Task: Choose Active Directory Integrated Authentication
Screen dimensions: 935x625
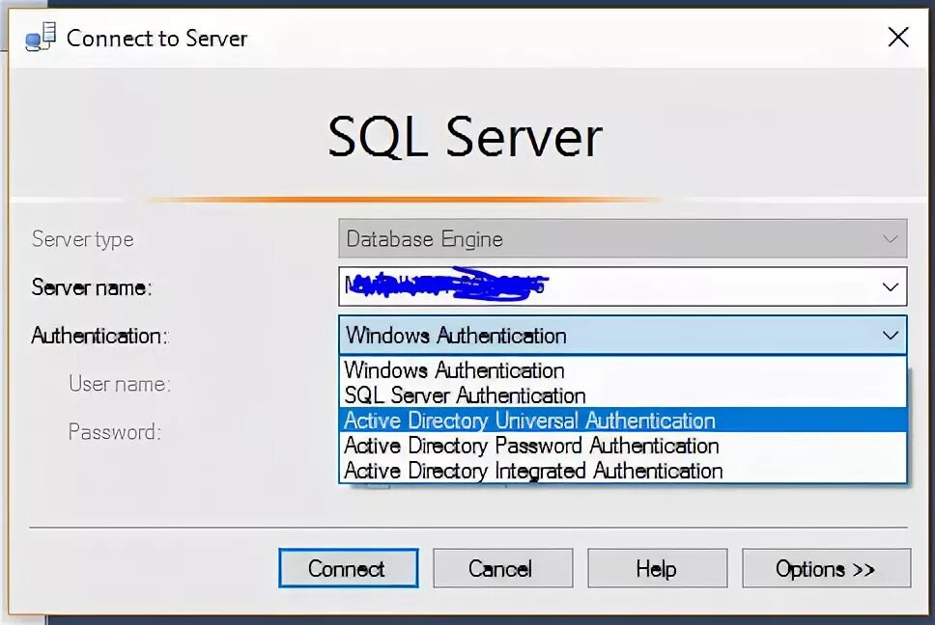Action: [x=623, y=471]
